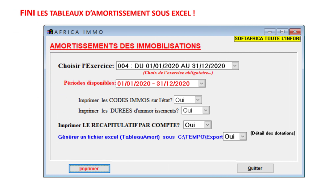Expand the DUREES d'amortissements dropdown arrow
The image size is (316, 178).
coord(206,110)
